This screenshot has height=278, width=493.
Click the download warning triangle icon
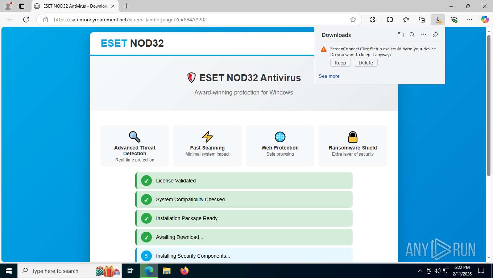pos(324,49)
